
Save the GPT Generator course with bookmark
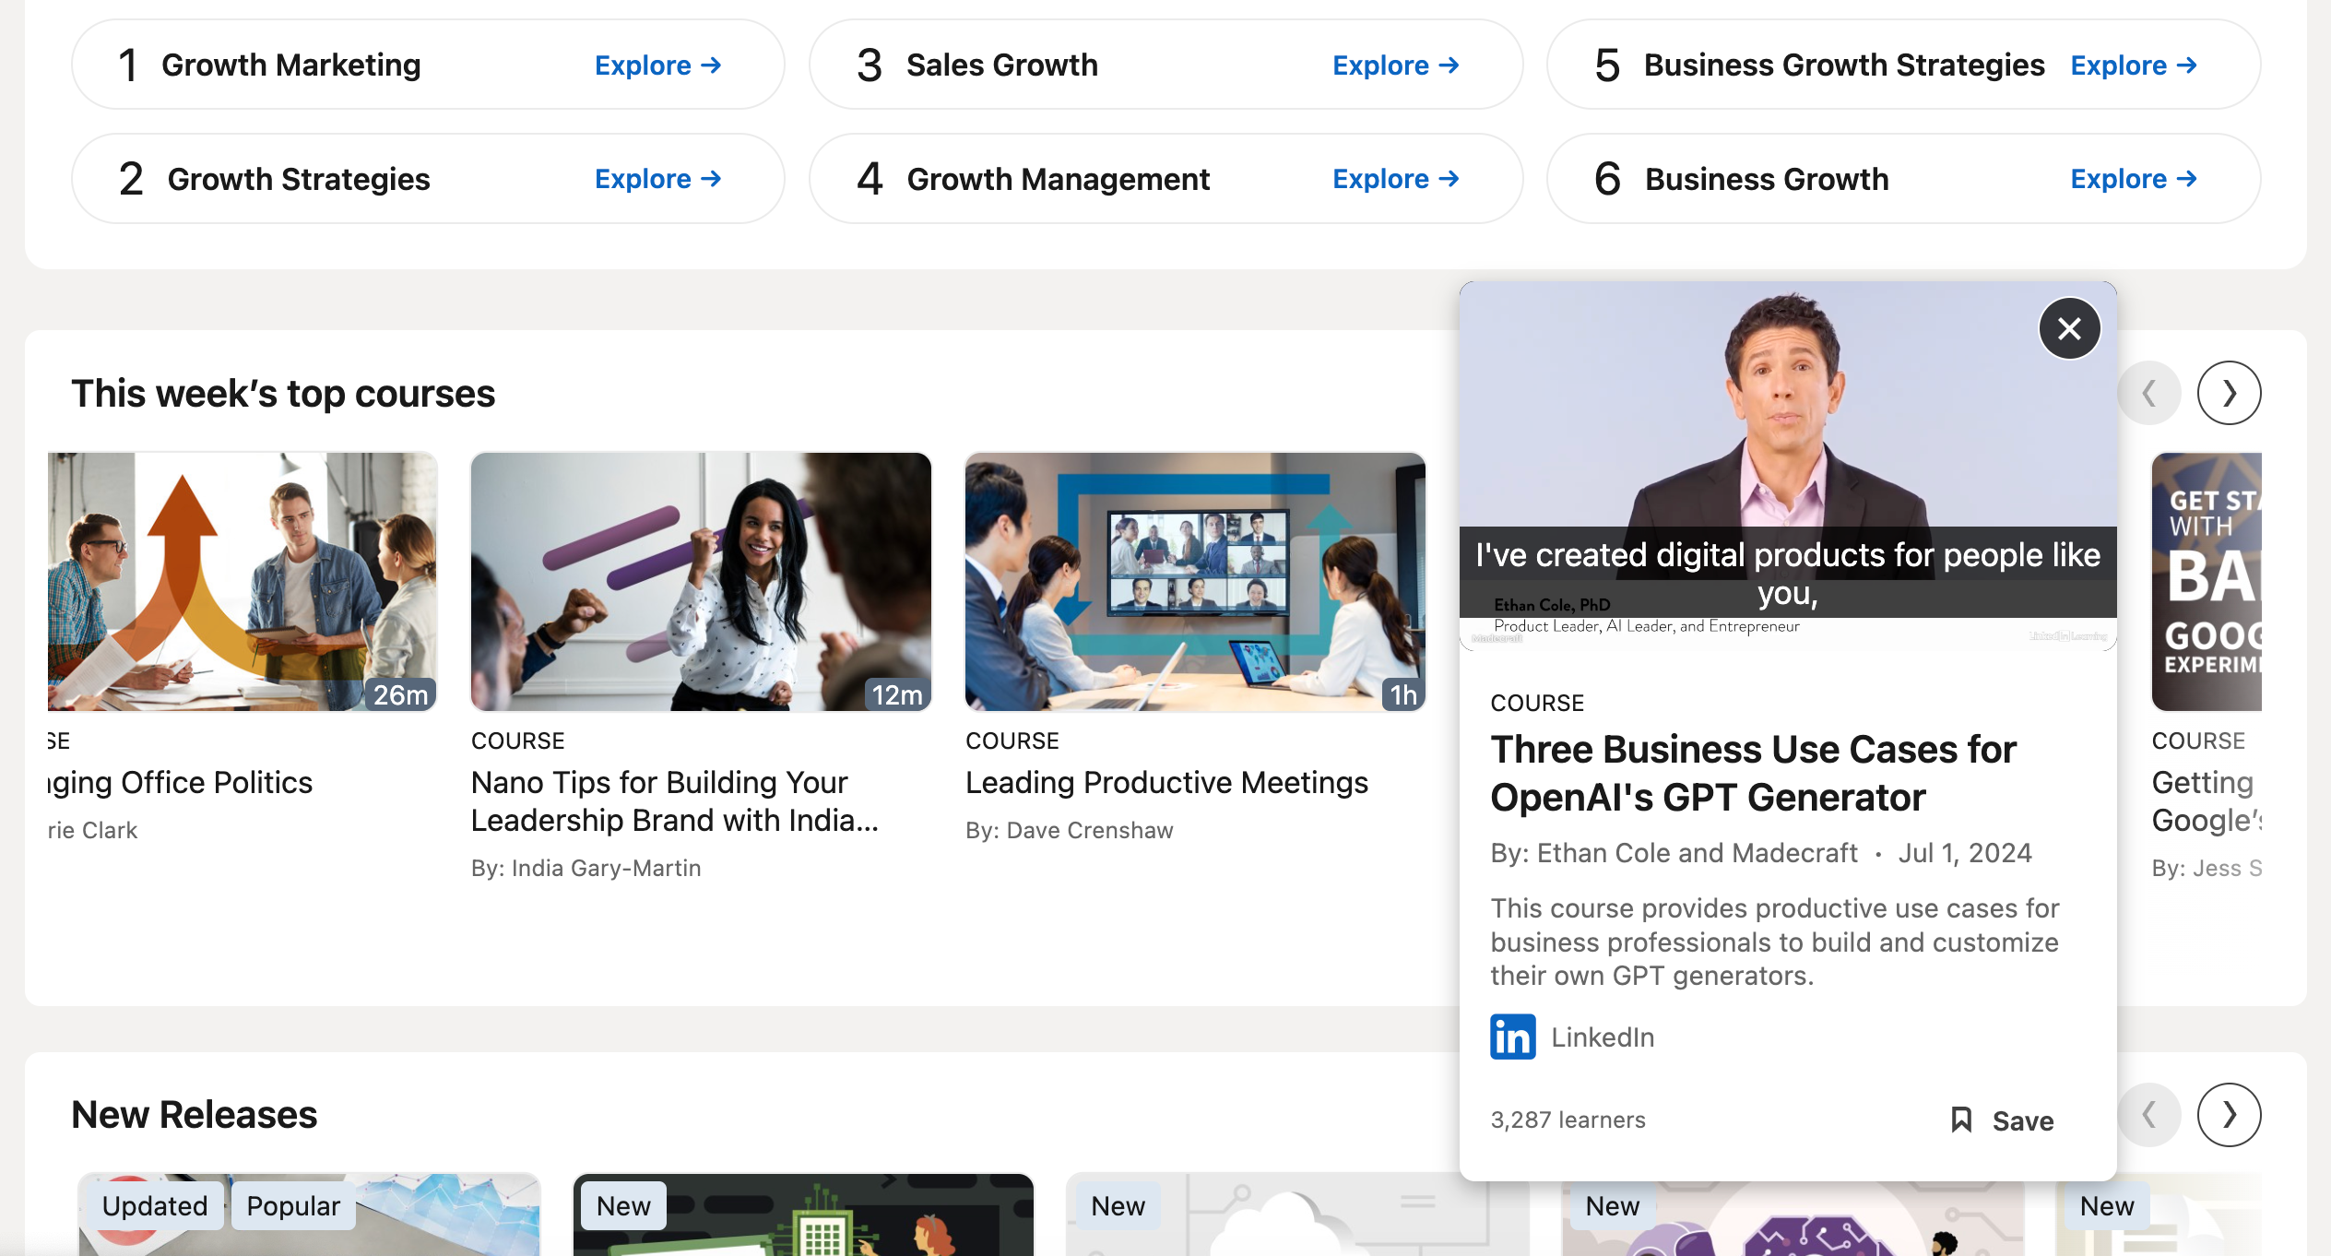pos(2002,1120)
